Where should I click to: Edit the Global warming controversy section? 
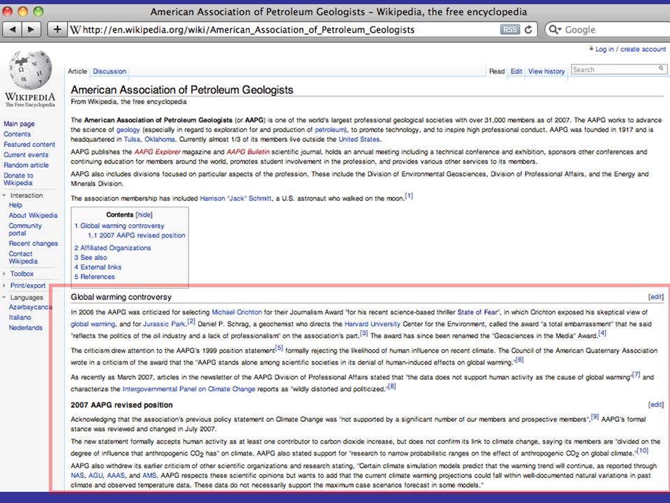[656, 297]
